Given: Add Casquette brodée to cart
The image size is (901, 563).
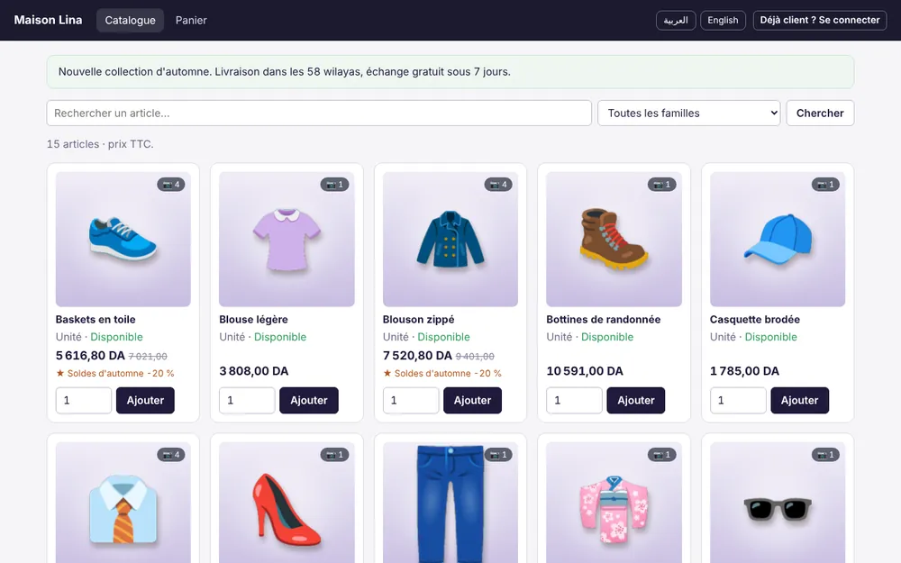Looking at the screenshot, I should (799, 401).
